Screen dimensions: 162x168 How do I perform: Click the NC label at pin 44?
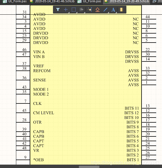pos(136,19)
